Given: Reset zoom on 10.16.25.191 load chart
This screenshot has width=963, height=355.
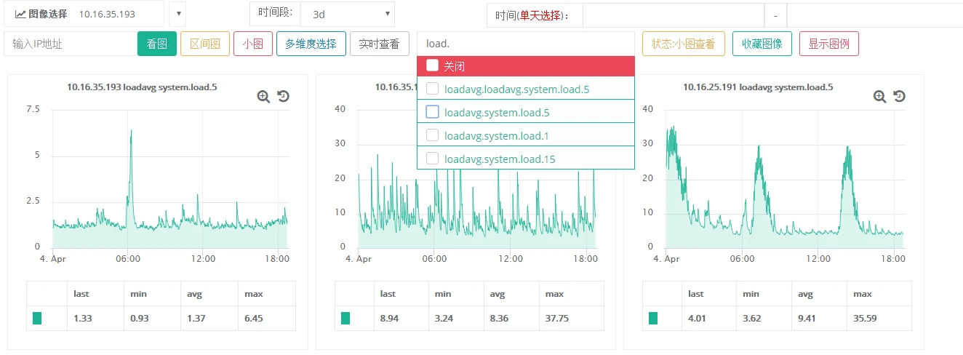Looking at the screenshot, I should tap(900, 96).
